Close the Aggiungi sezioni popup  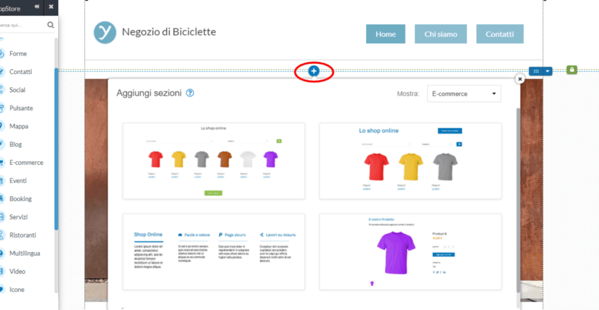(519, 79)
